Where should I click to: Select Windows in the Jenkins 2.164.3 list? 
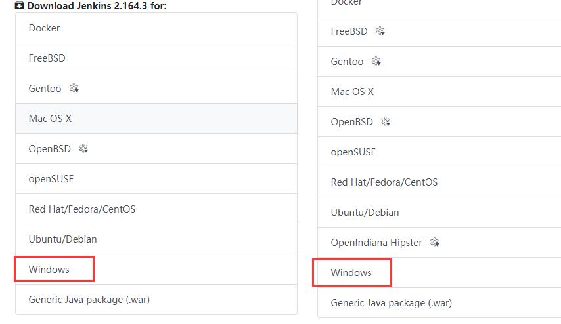pyautogui.click(x=49, y=270)
